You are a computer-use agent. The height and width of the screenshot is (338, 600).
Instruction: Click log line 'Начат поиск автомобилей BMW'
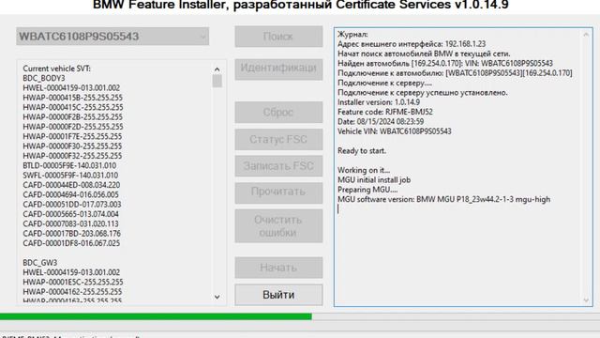pyautogui.click(x=424, y=54)
